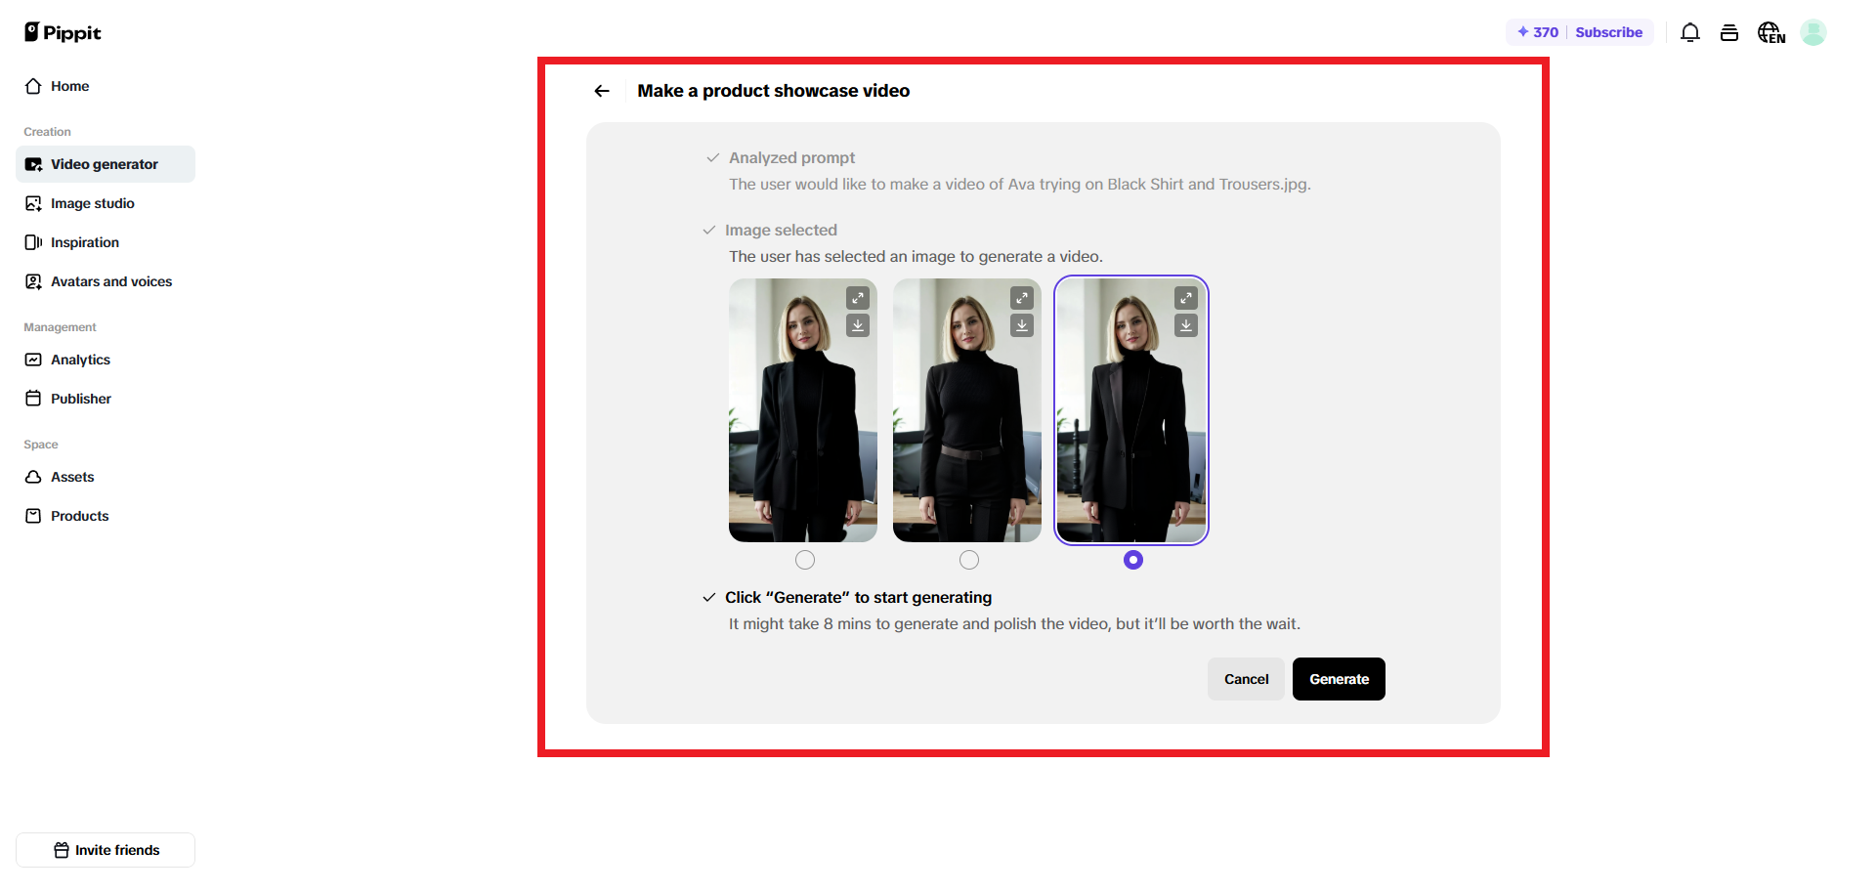Open the stacked tasks icon in header
Image resolution: width=1876 pixels, height=892 pixels.
[x=1729, y=32]
